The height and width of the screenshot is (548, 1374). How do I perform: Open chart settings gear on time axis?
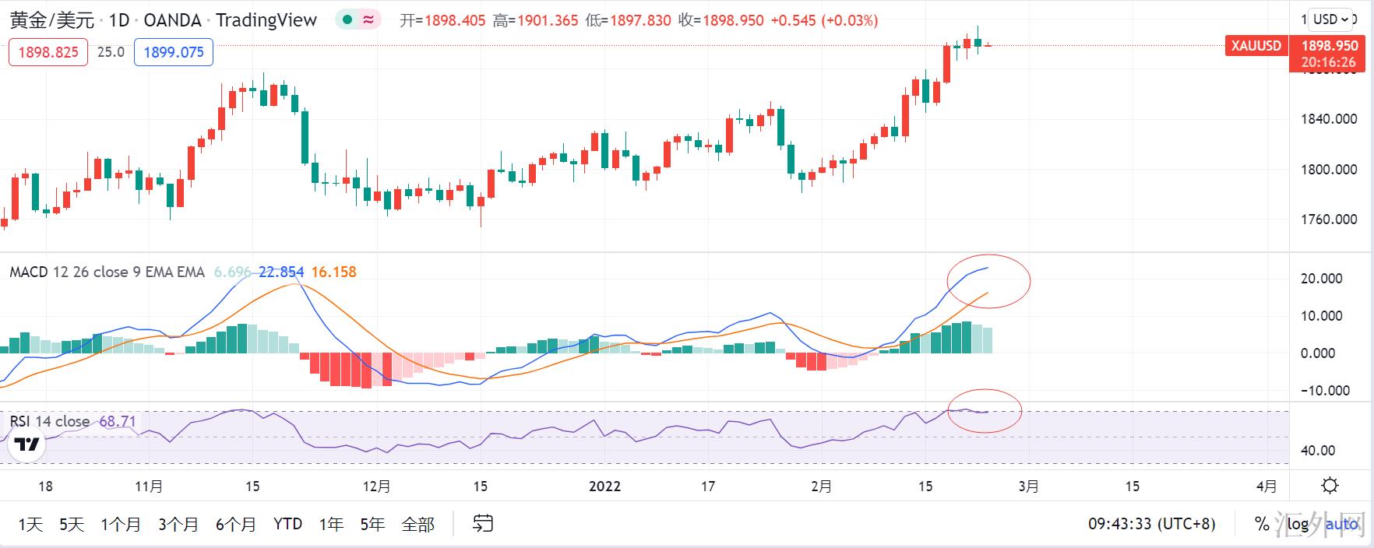coord(1330,486)
